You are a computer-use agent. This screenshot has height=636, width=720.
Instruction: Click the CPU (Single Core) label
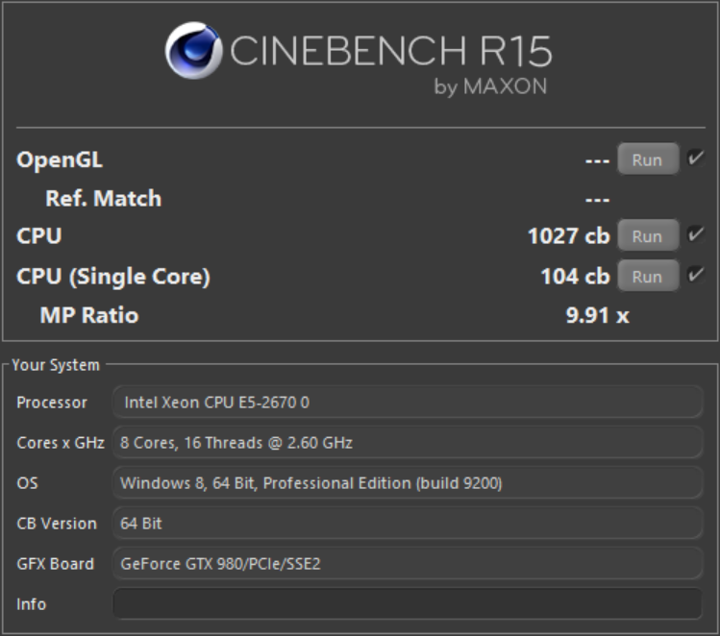click(x=113, y=277)
